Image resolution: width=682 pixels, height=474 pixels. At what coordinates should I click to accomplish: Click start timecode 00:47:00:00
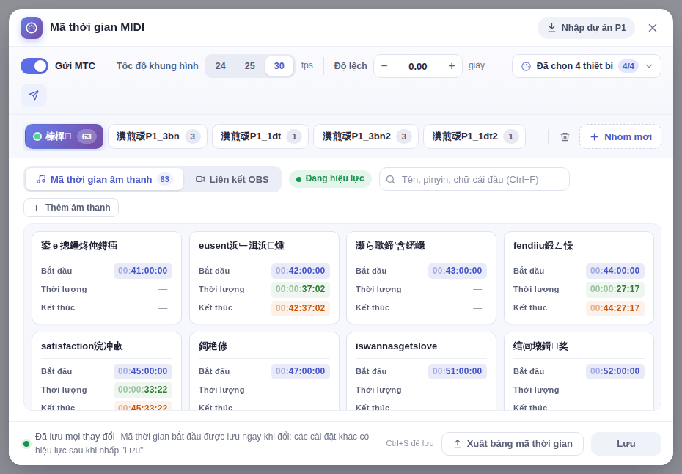click(x=301, y=371)
